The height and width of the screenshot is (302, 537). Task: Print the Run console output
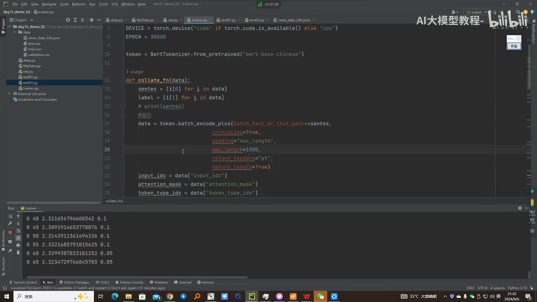point(18,245)
